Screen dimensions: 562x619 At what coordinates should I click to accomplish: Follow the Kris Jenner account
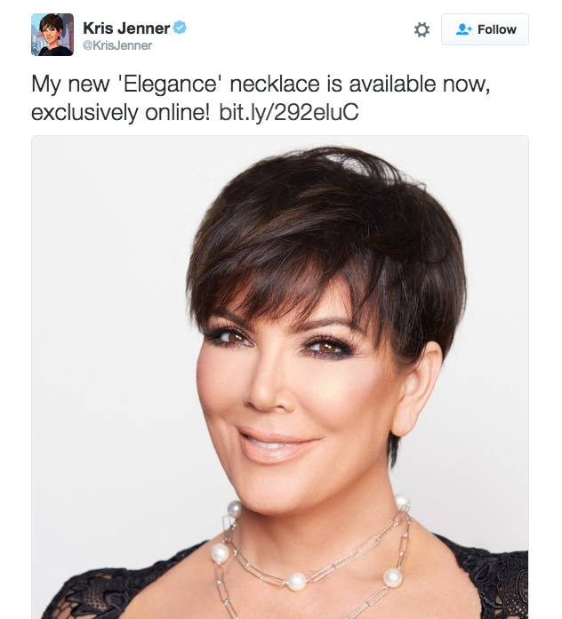[x=485, y=29]
